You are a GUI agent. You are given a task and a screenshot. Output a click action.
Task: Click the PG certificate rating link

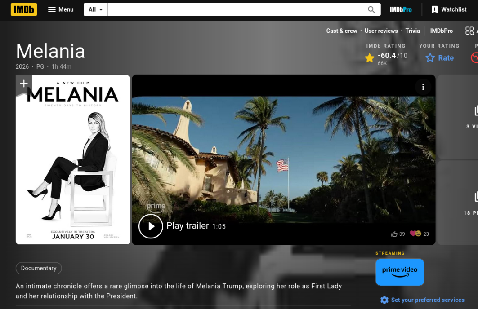tap(40, 66)
